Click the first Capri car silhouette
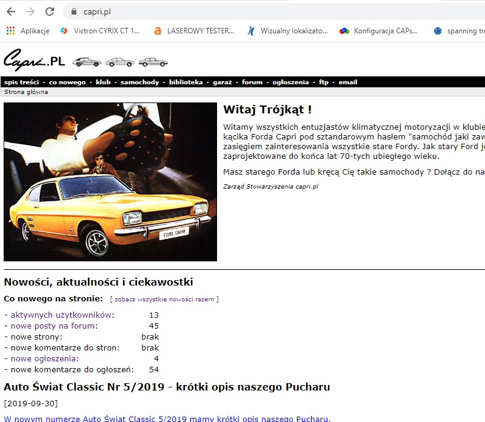This screenshot has height=422, width=485. tap(87, 62)
